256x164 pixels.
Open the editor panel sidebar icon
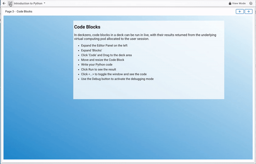click(10, 4)
